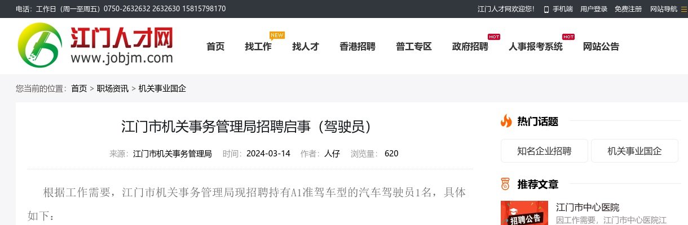Open the 香港招聘 navigation item
The height and width of the screenshot is (225, 688).
[358, 47]
